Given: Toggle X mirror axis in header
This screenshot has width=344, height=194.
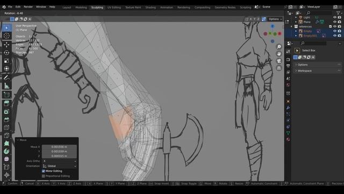Looking at the screenshot, I should tap(251, 19).
